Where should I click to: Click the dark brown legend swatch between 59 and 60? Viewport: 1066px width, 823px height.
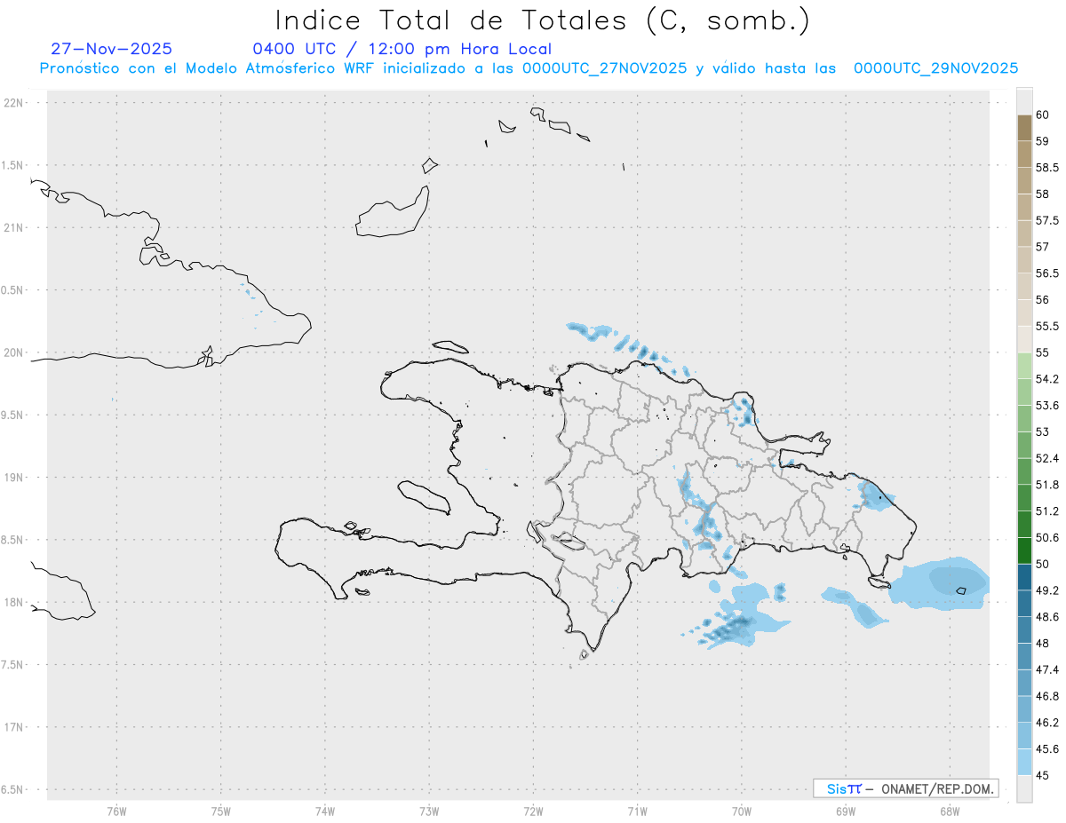[1024, 127]
